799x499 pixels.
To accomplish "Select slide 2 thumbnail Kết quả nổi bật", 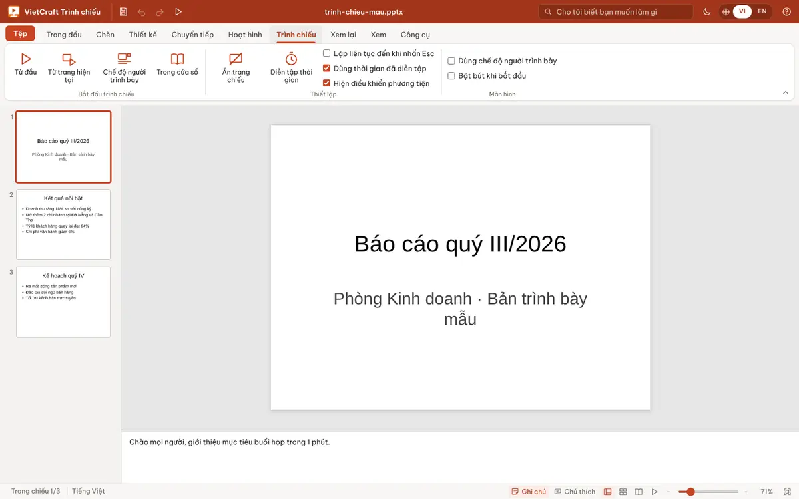I will (63, 224).
